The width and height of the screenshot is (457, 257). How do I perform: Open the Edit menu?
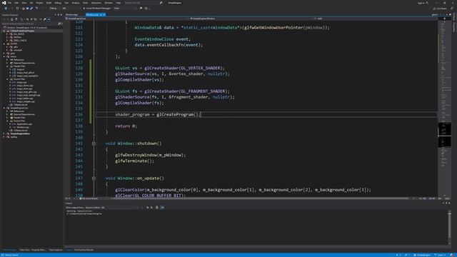pyautogui.click(x=16, y=3)
